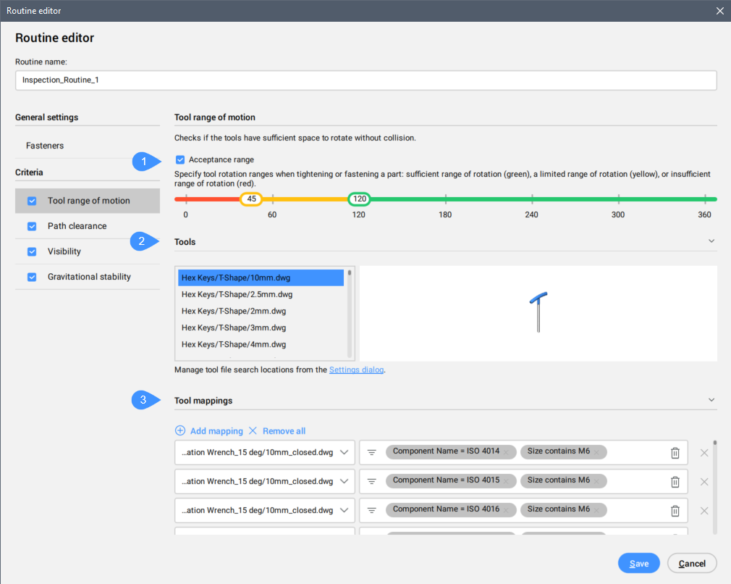Remove the ISO 4016 mapping row with X

tap(704, 511)
